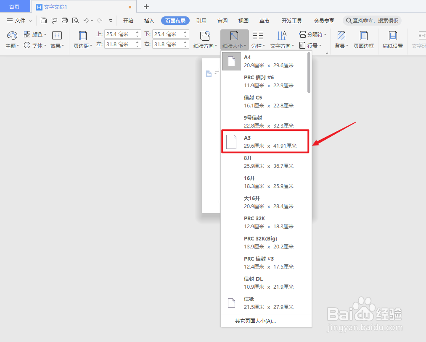Switch to the 插入 ribbon tab
Viewport: 426px width, 342px height.
click(x=149, y=20)
